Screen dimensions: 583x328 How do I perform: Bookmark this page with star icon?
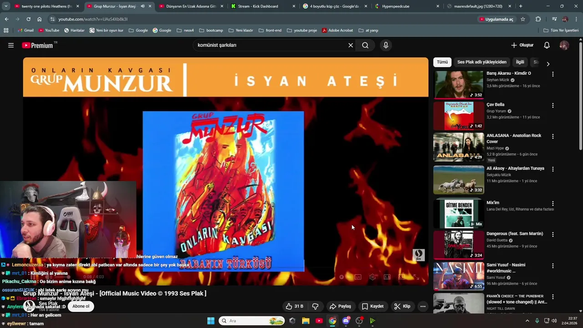(x=523, y=19)
